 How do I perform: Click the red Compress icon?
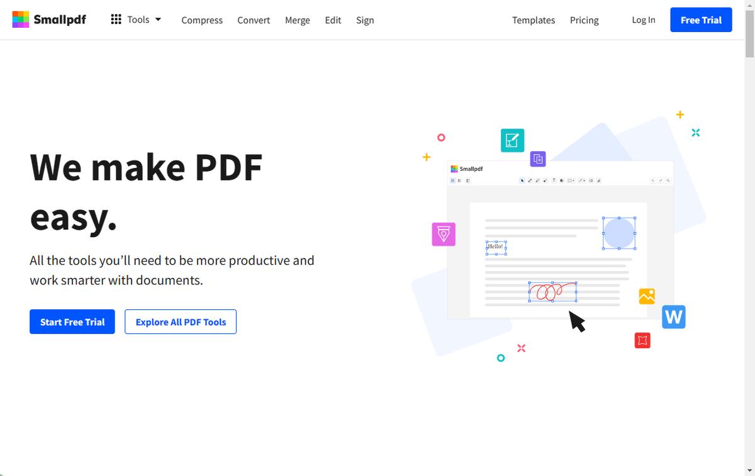[642, 340]
